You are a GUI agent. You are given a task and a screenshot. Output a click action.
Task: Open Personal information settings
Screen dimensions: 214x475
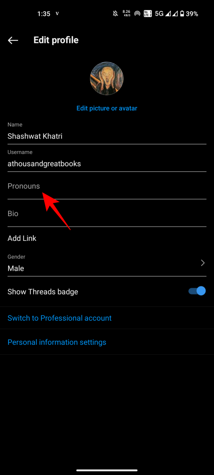point(57,342)
